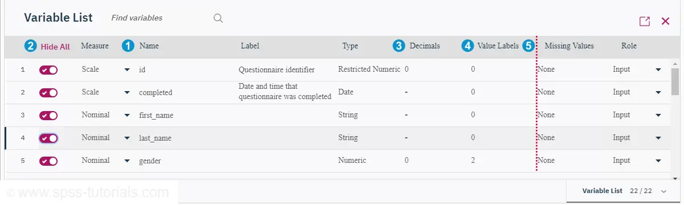Click the Missing Values column header
This screenshot has height=205, width=684.
(x=569, y=46)
